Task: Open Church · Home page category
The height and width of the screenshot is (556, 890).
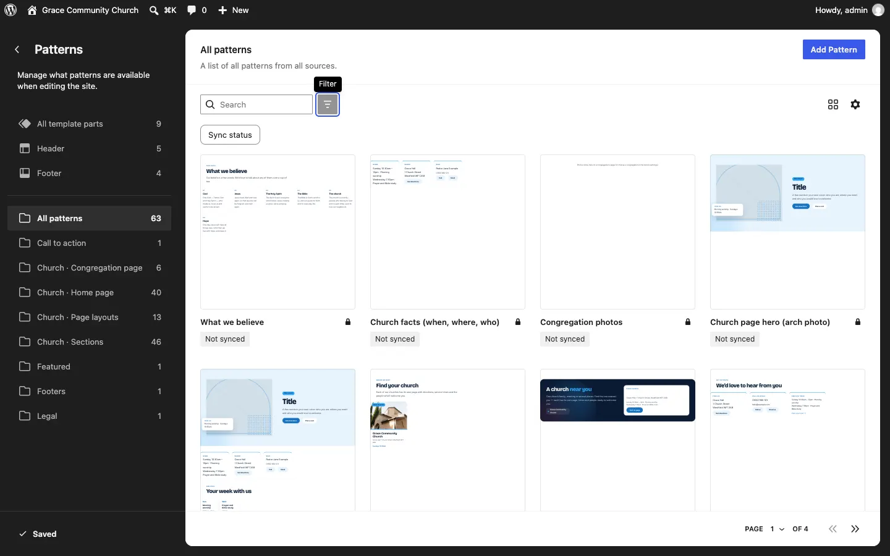Action: tap(90, 292)
